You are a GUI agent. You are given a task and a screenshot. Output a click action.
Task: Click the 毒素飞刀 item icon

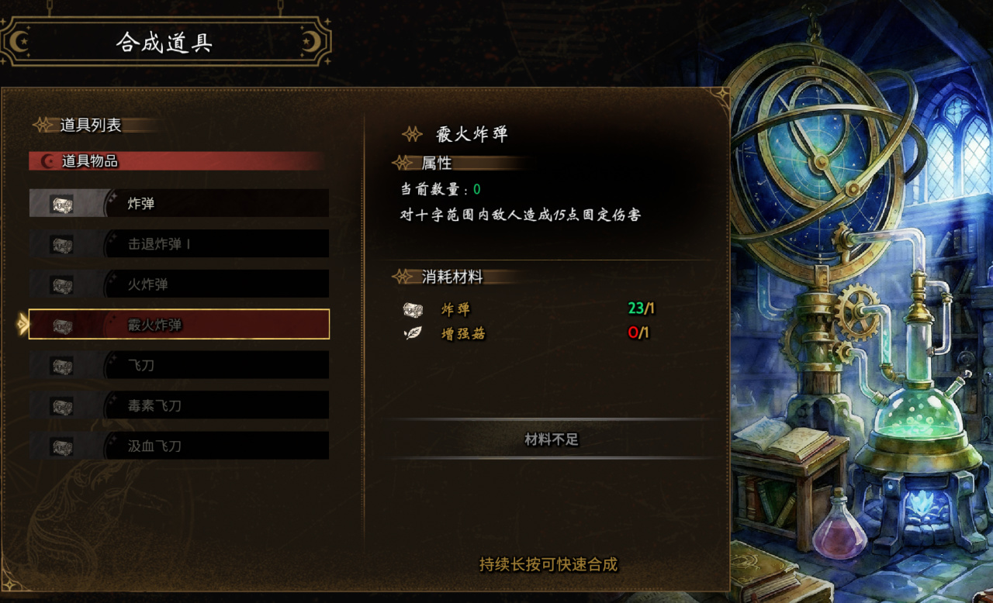pyautogui.click(x=62, y=405)
